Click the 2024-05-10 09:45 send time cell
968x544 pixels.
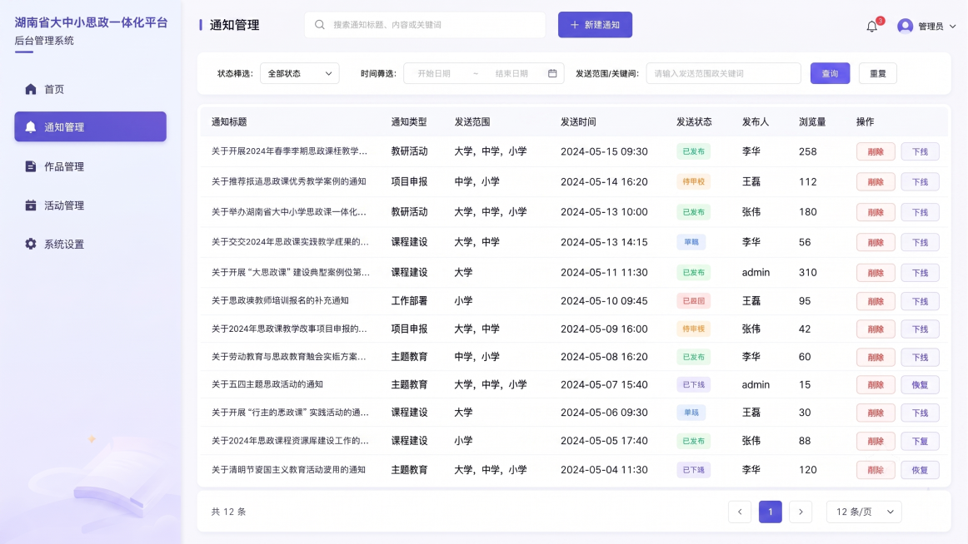click(x=604, y=301)
